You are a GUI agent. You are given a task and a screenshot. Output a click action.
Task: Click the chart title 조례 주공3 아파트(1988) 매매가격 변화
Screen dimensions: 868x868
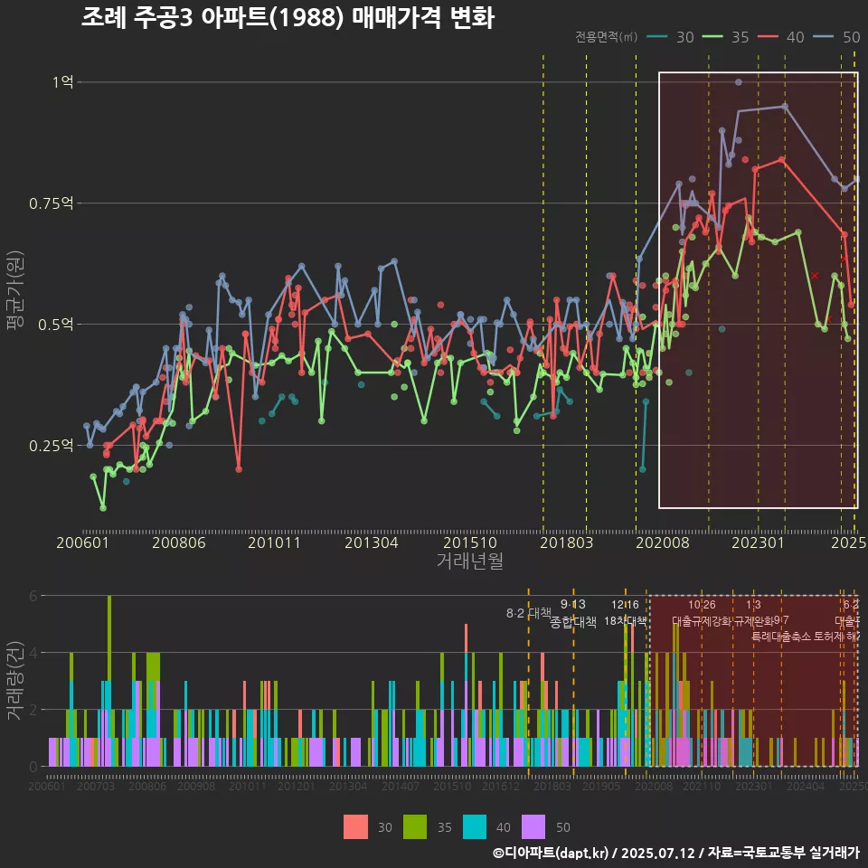pyautogui.click(x=288, y=17)
